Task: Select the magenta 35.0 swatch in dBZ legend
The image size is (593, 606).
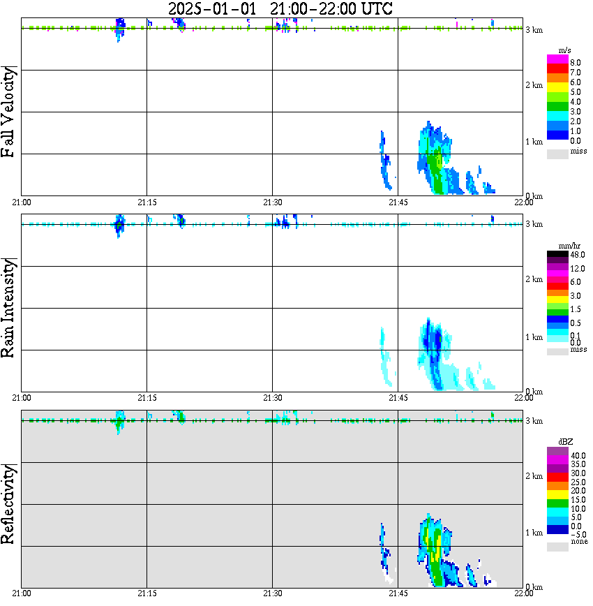Action: (557, 460)
